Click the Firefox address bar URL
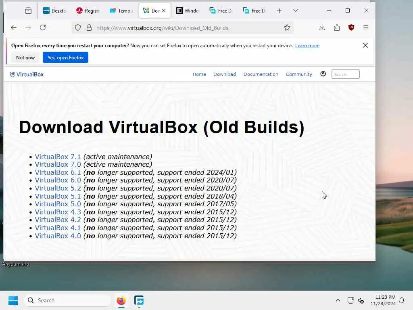 [x=162, y=28]
